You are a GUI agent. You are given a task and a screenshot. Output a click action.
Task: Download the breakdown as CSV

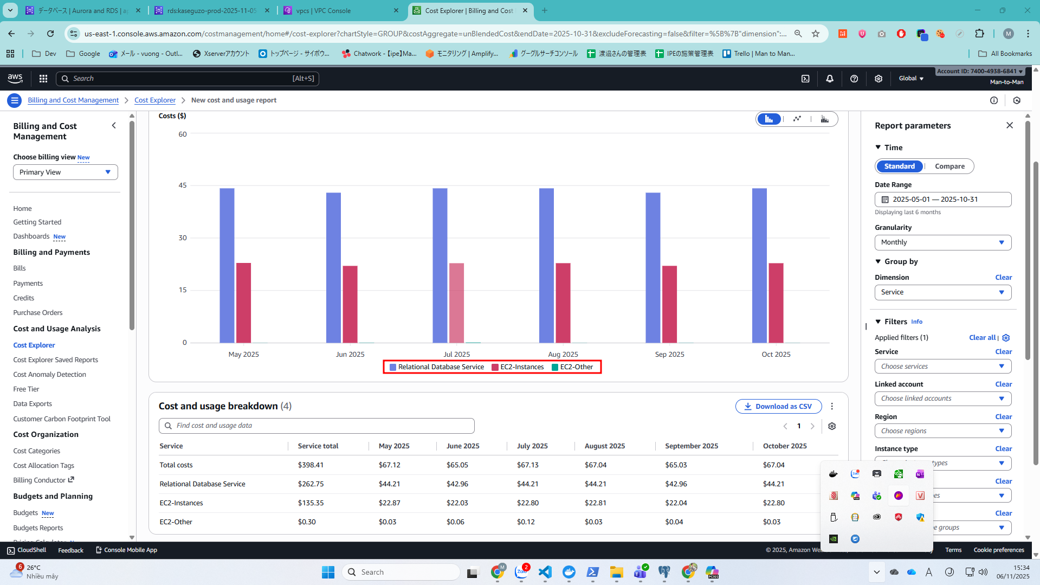[778, 406]
